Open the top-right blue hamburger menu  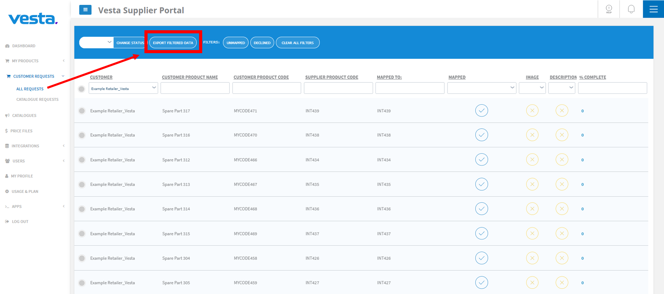coord(653,9)
